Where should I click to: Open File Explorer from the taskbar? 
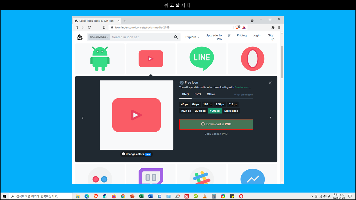coord(78,196)
